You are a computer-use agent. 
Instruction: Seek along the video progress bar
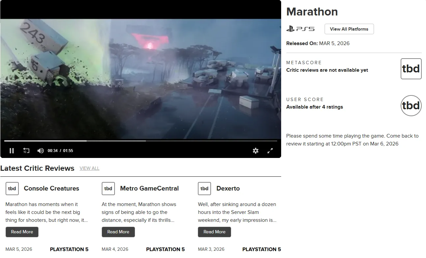[141, 141]
